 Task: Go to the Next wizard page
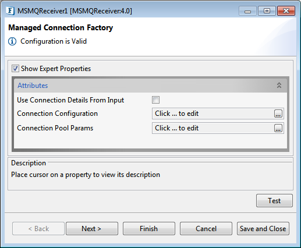92,229
